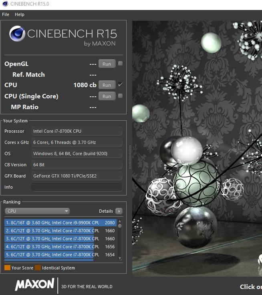Click the 1080 cb CPU score
Screen dimensions: 262x295
[x=85, y=85]
